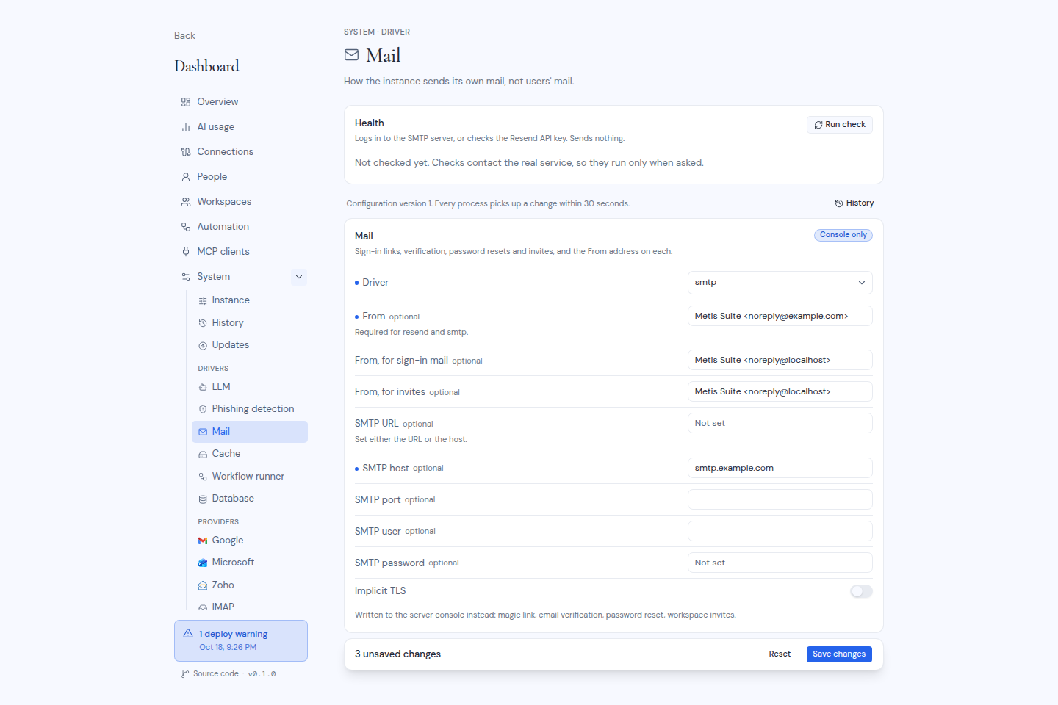Open History under System in sidebar

click(250, 323)
